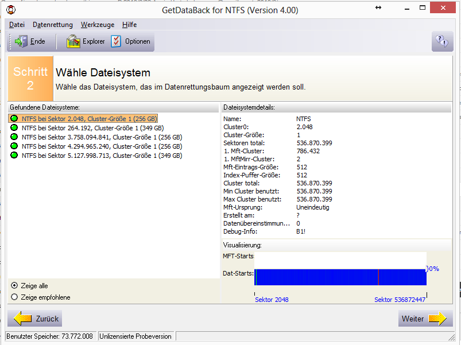Open the Datei menu
The height and width of the screenshot is (345, 461).
coord(17,25)
